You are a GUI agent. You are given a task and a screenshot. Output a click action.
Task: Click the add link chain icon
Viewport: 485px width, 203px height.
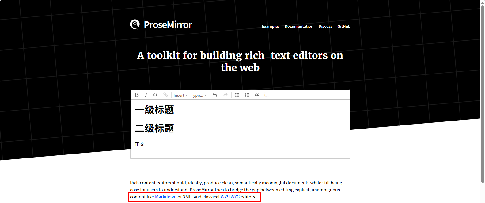click(x=165, y=95)
